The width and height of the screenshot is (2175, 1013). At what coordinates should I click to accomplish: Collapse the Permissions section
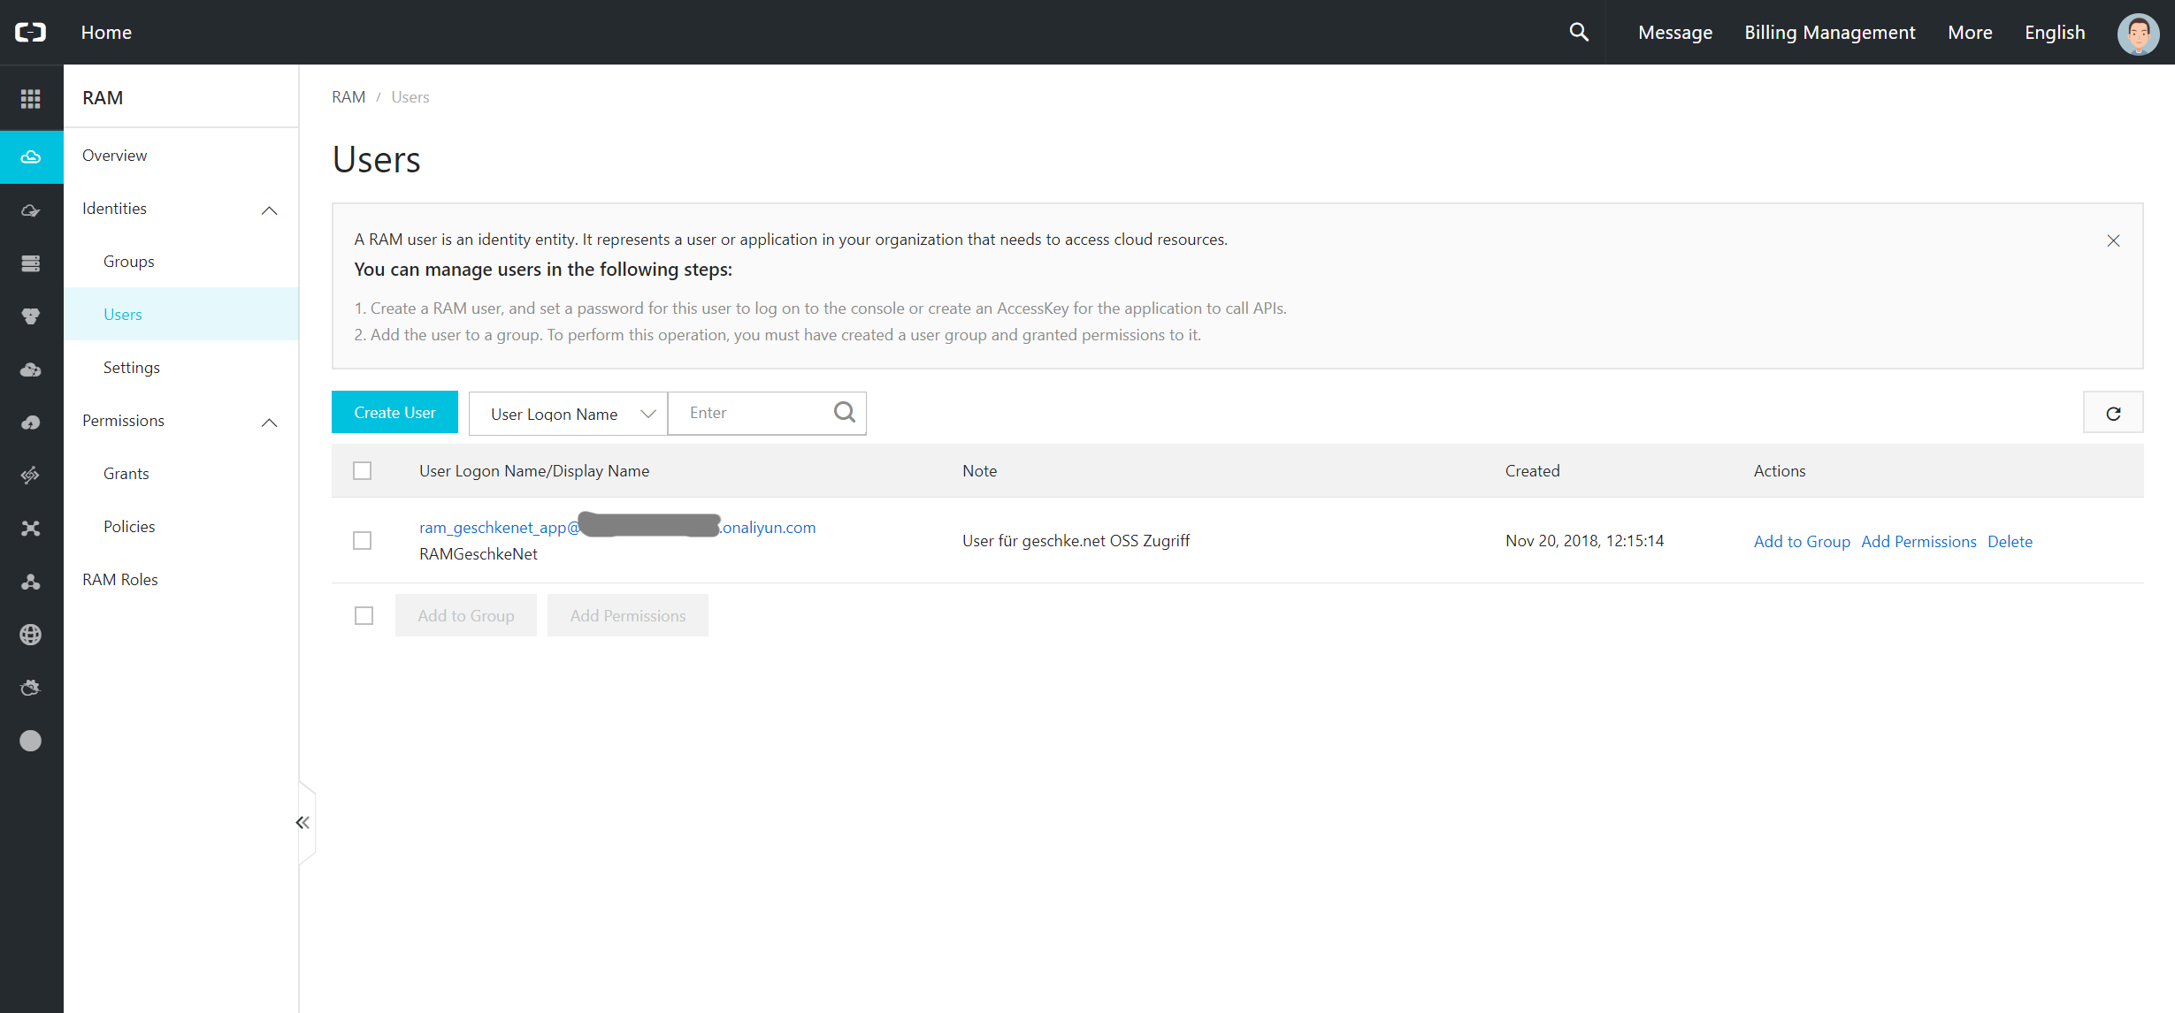(270, 423)
